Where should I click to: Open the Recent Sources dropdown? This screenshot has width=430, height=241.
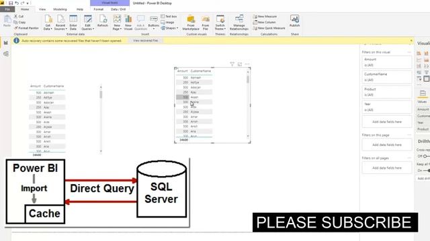click(x=60, y=22)
